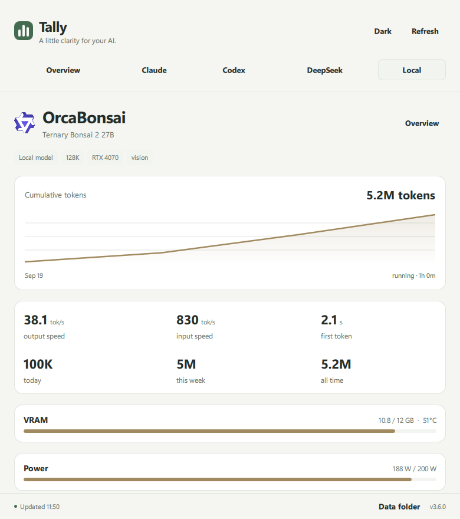Click the Ternary Bonsai 2 27B subtitle
This screenshot has height=519, width=460.
tap(78, 135)
